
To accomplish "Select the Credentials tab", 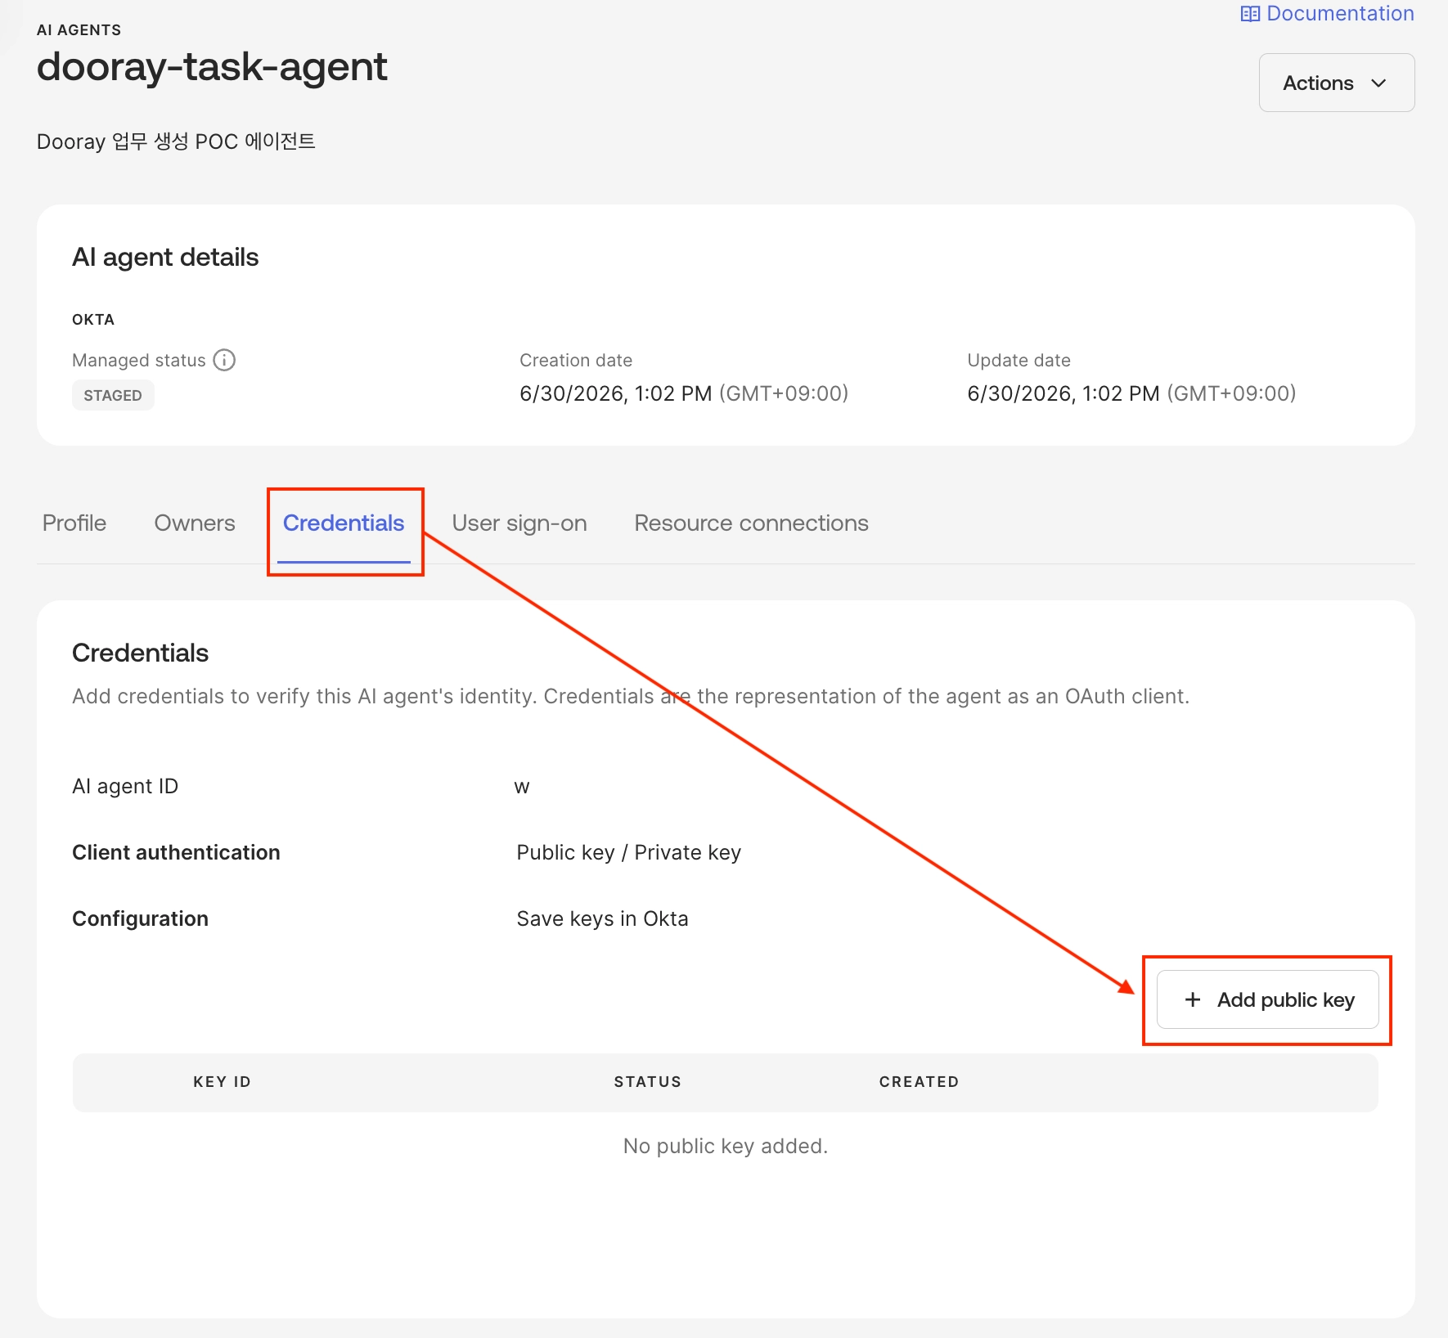I will click(x=344, y=523).
